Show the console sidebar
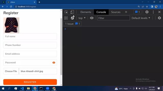Image resolution: width=163 pixels, height=91 pixels. pyautogui.click(x=66, y=18)
